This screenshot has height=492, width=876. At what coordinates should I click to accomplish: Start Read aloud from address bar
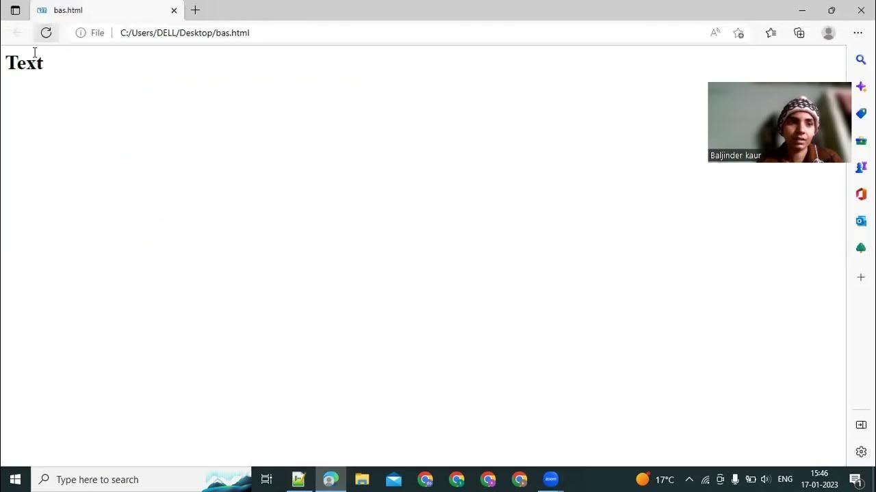pos(715,33)
